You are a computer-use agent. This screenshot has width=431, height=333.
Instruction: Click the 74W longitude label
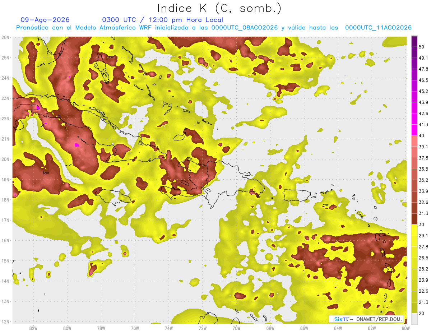point(168,328)
